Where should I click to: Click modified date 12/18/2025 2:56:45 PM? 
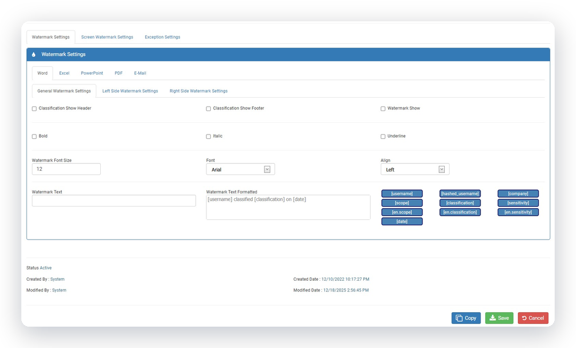346,290
